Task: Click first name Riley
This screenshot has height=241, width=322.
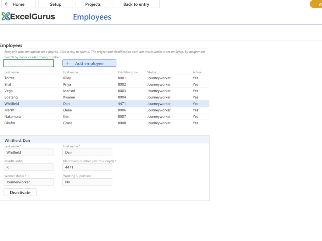Action: point(67,78)
